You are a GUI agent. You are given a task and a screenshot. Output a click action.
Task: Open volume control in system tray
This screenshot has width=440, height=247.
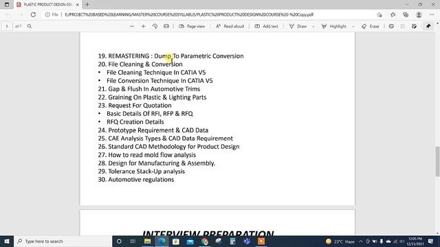coord(401,242)
